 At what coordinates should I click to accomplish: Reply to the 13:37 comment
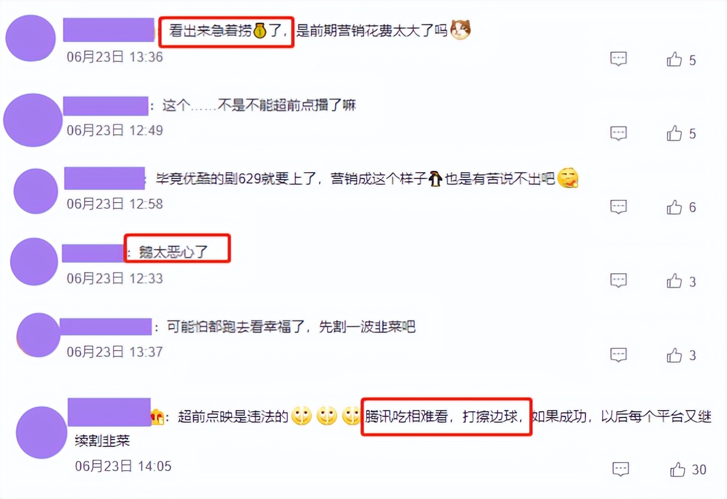click(619, 355)
